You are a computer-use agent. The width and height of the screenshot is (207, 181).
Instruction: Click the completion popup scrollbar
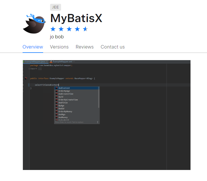click(99, 97)
